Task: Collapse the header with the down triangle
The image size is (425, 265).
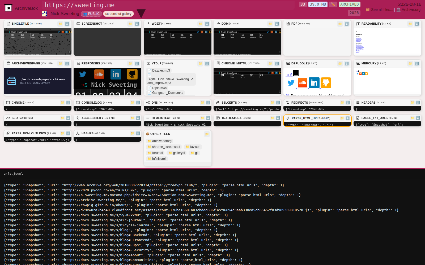Action: pyautogui.click(x=141, y=13)
